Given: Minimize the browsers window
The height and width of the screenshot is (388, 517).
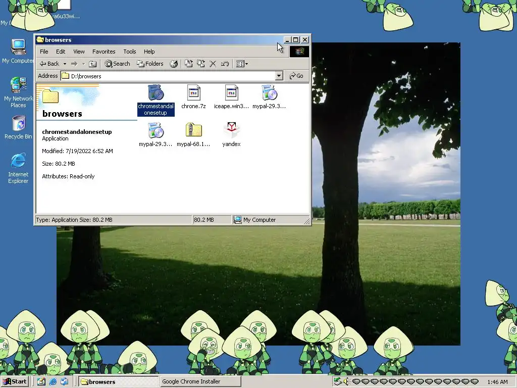Looking at the screenshot, I should (x=287, y=40).
